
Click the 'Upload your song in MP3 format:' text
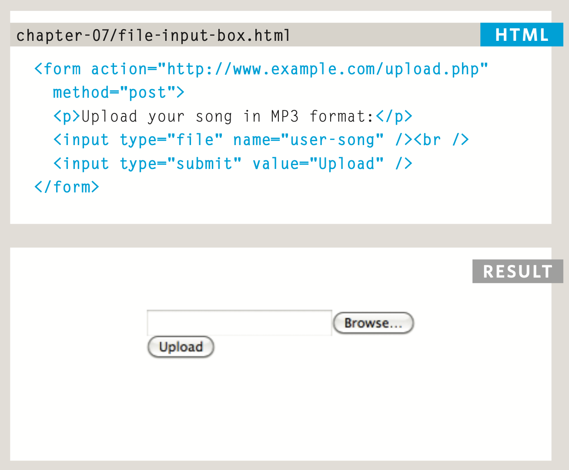tap(228, 116)
